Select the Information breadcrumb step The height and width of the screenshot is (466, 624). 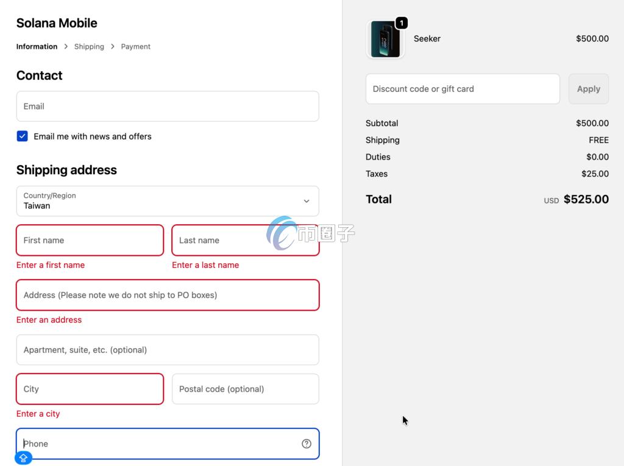pyautogui.click(x=37, y=46)
